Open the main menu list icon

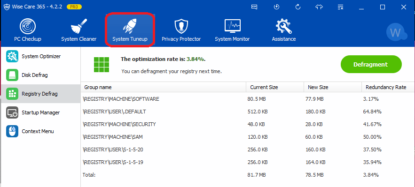pos(341,7)
